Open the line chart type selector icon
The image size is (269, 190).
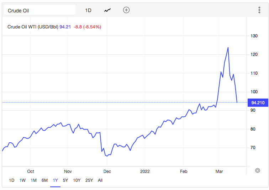107,10
